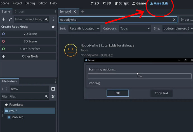
Task: Click the NobodyWho asset face icon
Action: [71, 50]
